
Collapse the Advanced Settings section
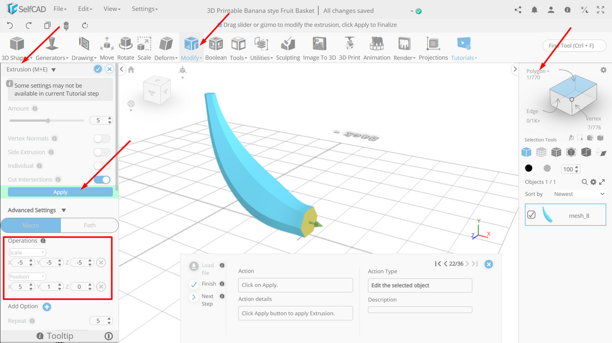pos(63,211)
